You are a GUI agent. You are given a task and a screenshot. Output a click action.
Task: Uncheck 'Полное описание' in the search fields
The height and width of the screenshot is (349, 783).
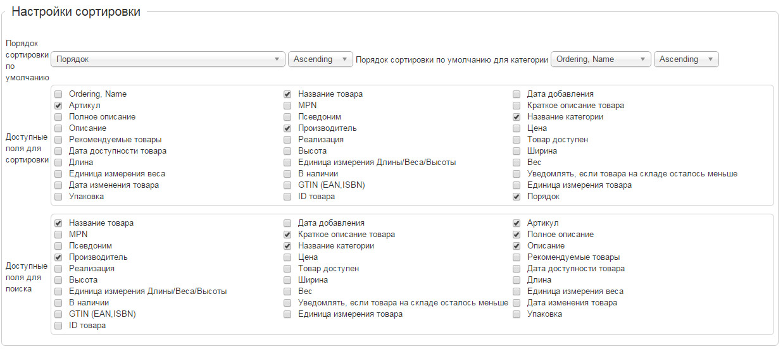tap(517, 235)
